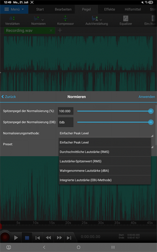Apply normalization with Anwenden
The width and height of the screenshot is (157, 252).
point(147,97)
